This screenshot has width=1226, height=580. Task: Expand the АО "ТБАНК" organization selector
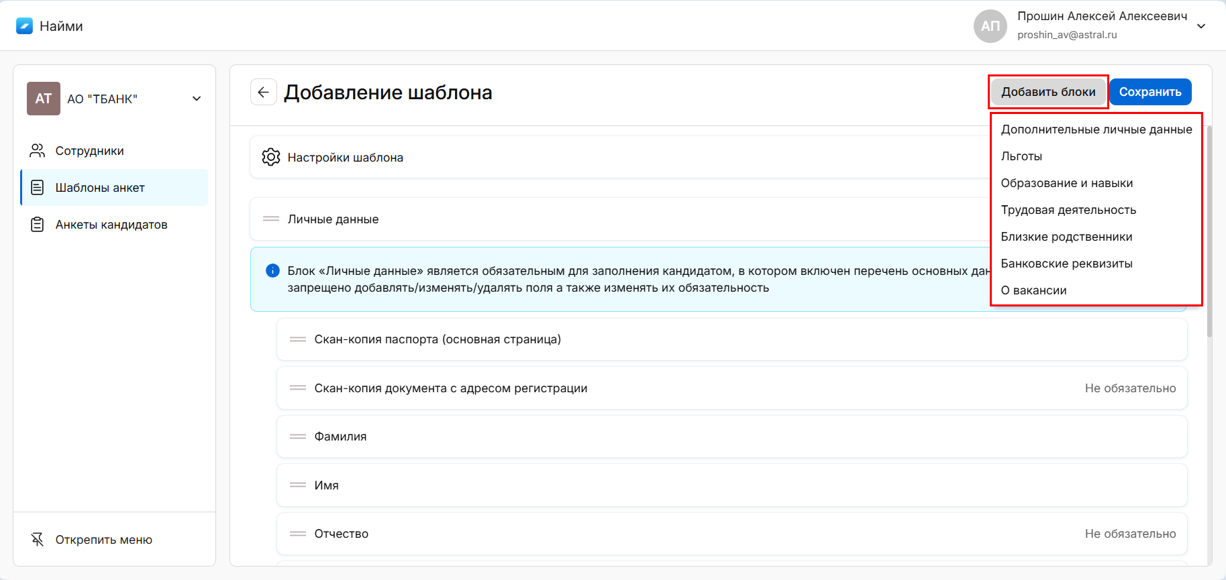(x=197, y=99)
